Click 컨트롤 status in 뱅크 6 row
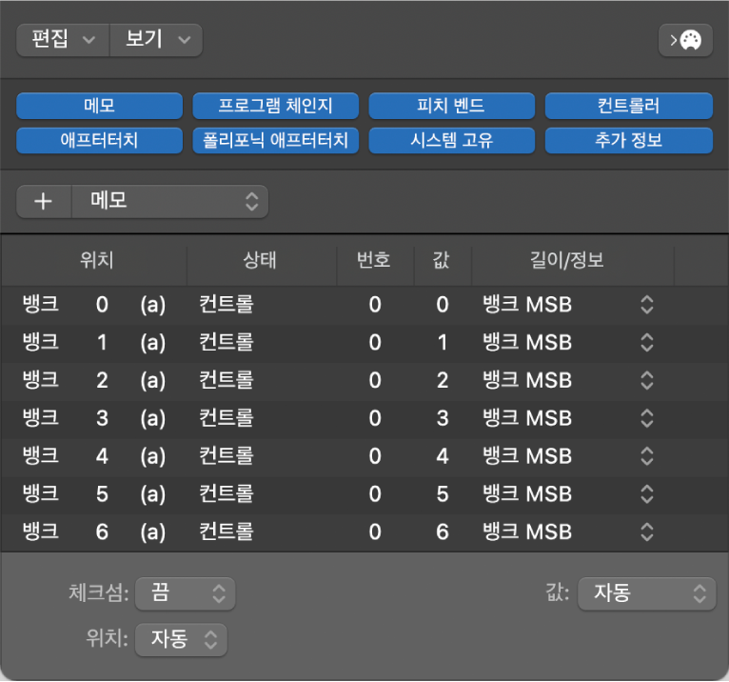 227,532
